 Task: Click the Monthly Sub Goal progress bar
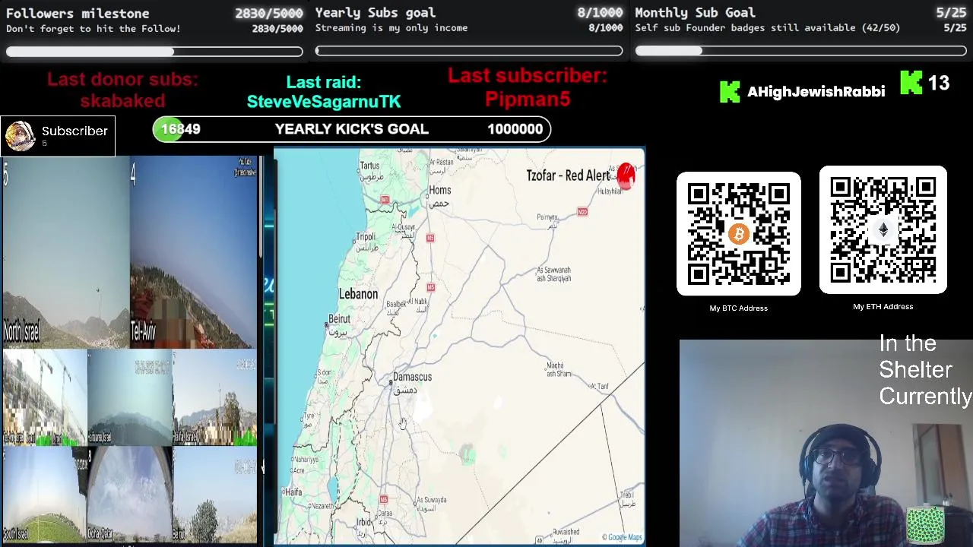pyautogui.click(x=801, y=52)
